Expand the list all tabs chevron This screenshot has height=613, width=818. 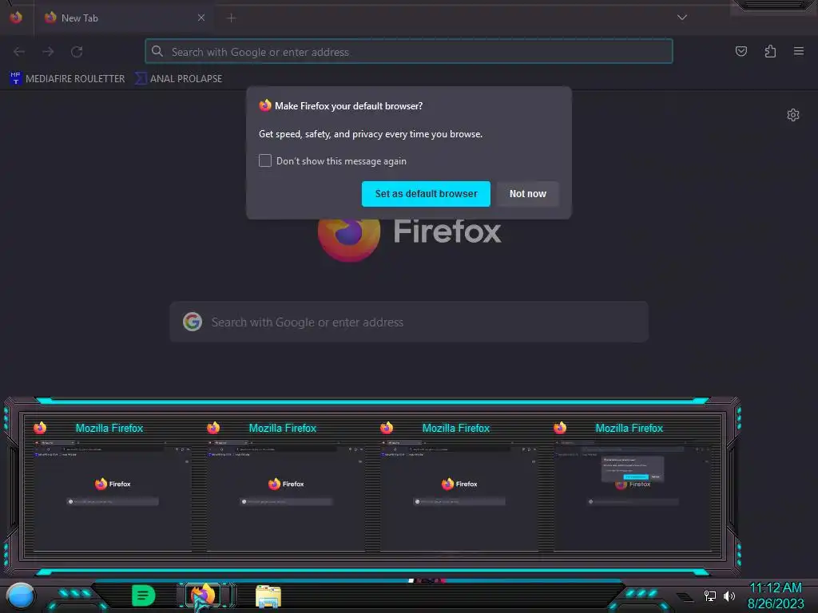coord(682,18)
